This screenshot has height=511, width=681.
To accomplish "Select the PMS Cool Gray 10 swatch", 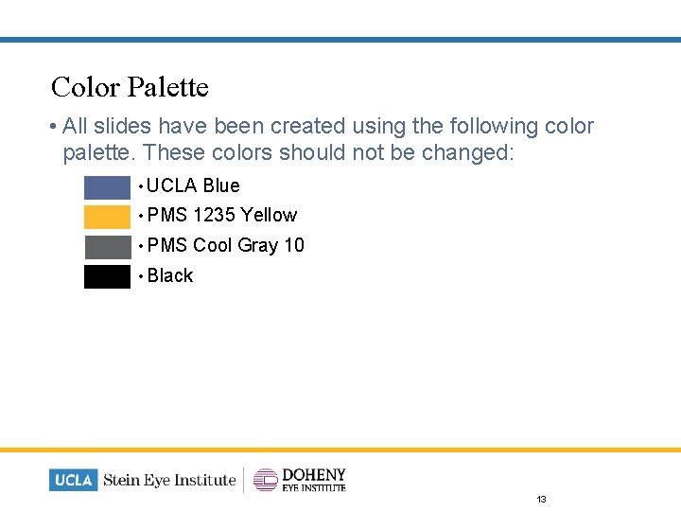I will pyautogui.click(x=107, y=246).
